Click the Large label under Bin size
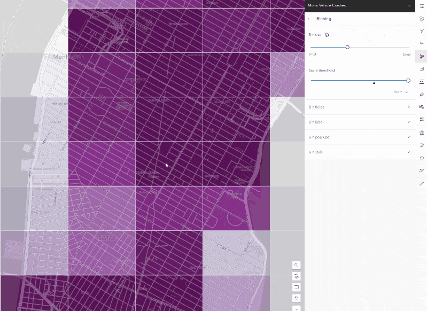Screen dimensions: 427x311 [407, 54]
